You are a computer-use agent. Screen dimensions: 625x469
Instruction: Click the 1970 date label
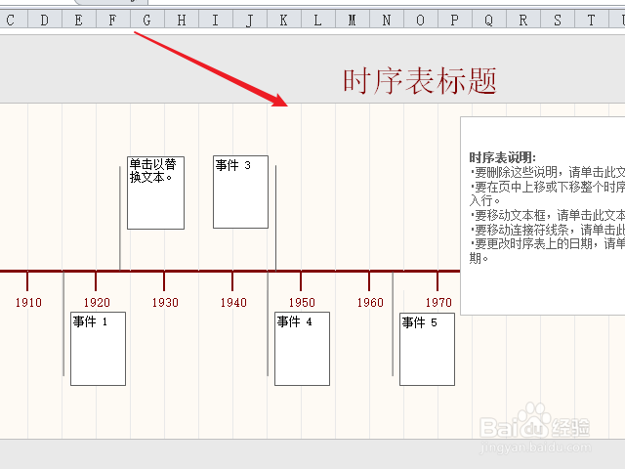tap(438, 303)
